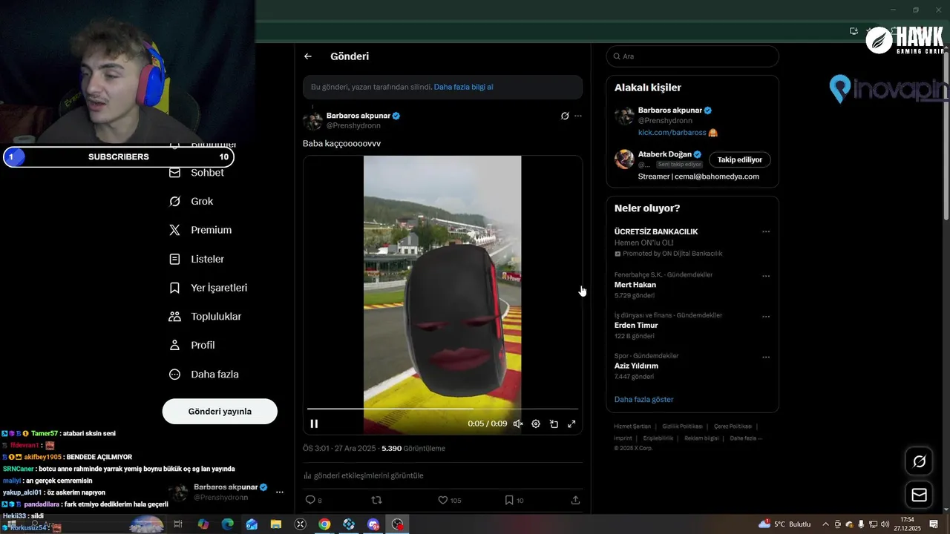Open Ataberk Doğan's profile

tap(665, 154)
